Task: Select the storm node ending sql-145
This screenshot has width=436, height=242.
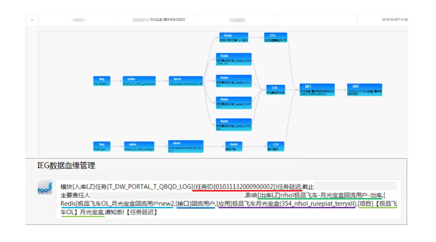Action: point(185,81)
